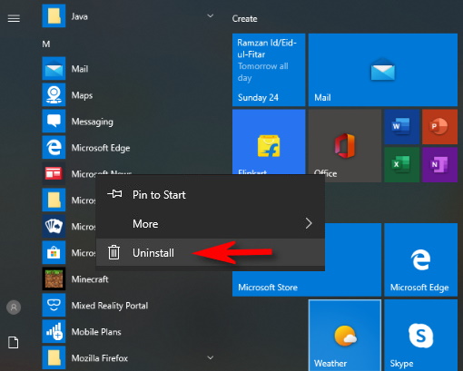Open Microsoft Solitaire cards icon
Screen dimensions: 463x371
pyautogui.click(x=54, y=226)
